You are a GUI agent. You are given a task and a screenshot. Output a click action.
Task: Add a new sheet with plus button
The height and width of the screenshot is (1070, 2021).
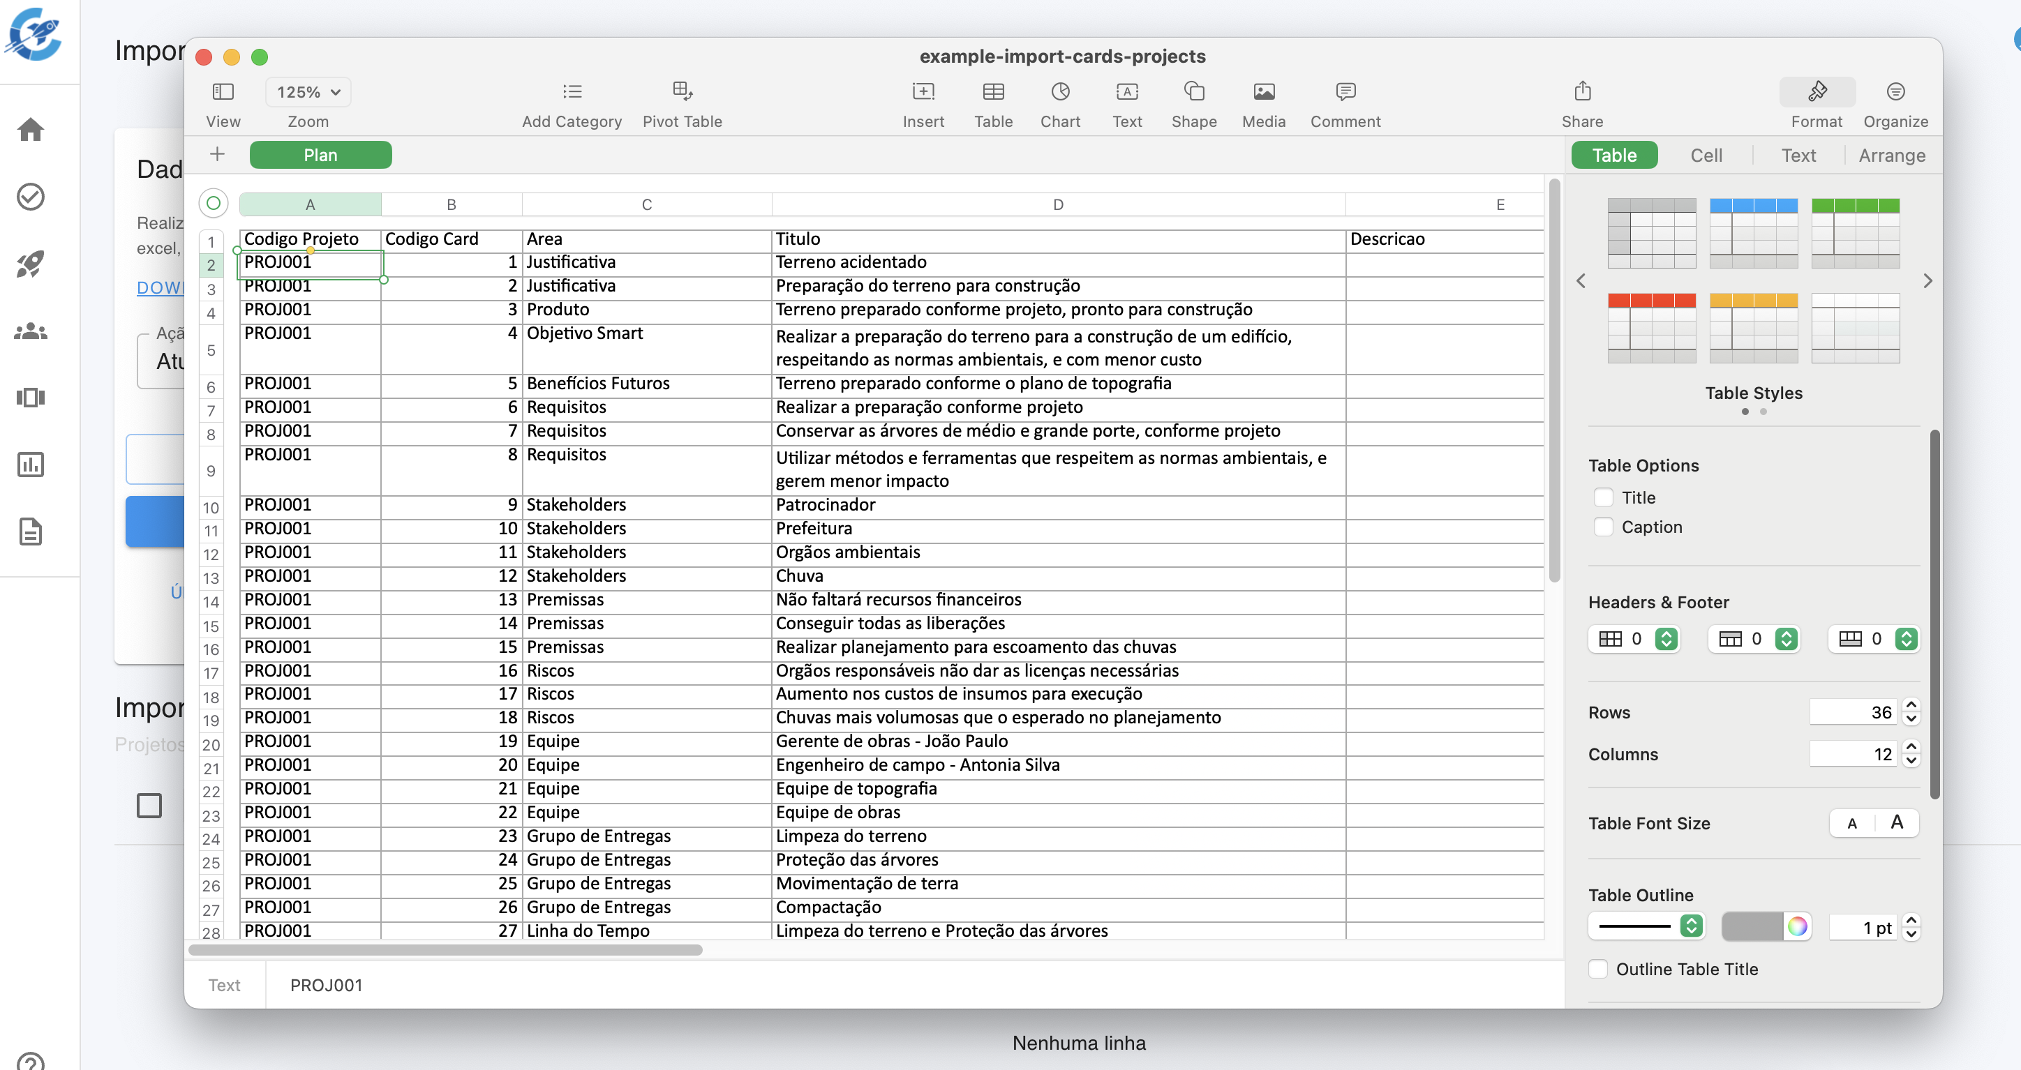tap(217, 155)
